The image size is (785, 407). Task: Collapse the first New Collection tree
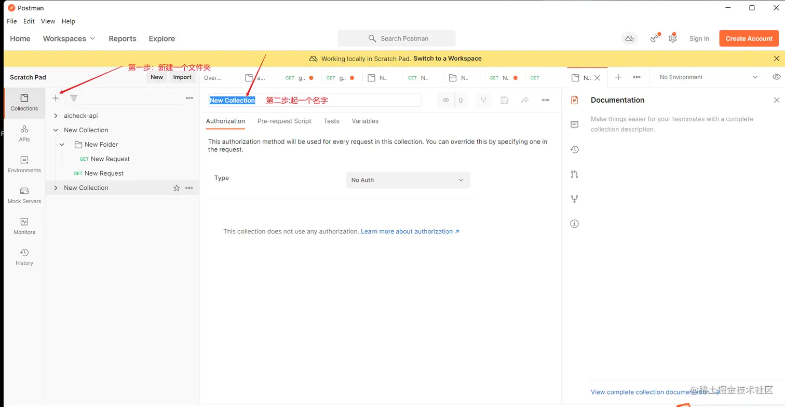coord(56,130)
